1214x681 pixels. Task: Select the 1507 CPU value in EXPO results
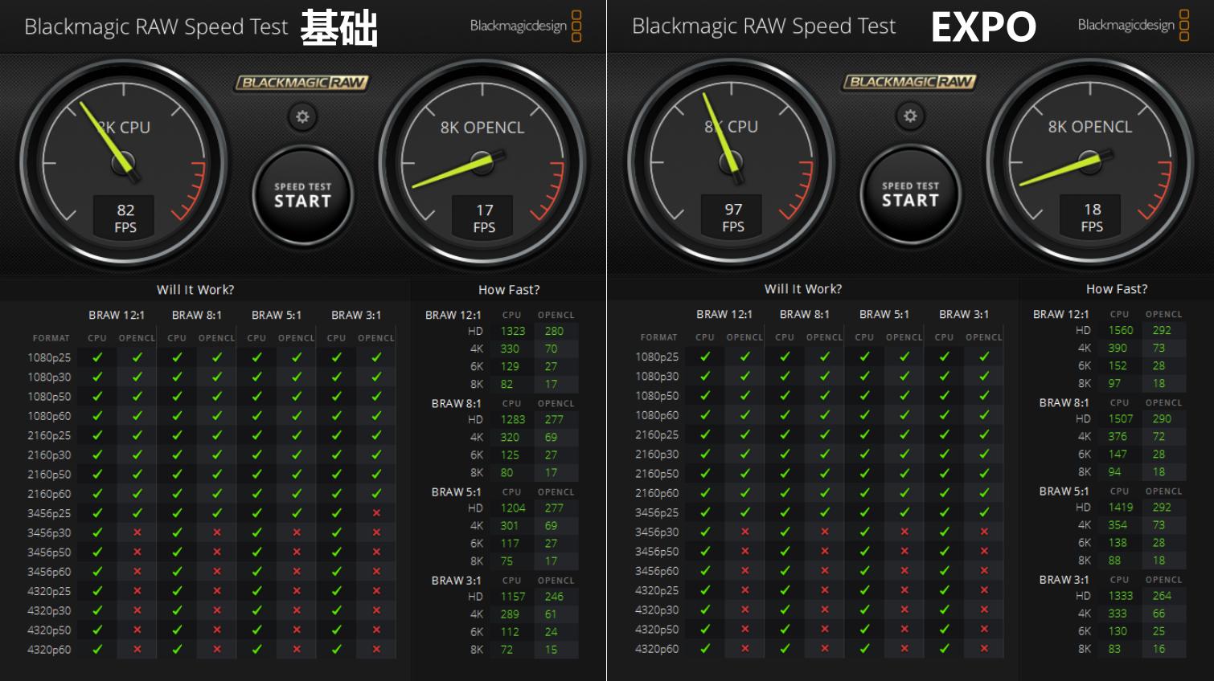click(x=1121, y=418)
